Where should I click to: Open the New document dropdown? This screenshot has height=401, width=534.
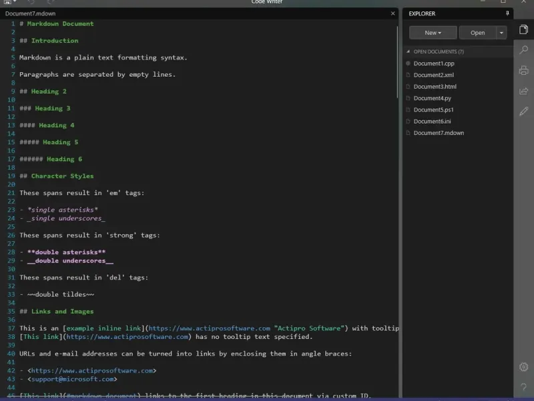[433, 33]
